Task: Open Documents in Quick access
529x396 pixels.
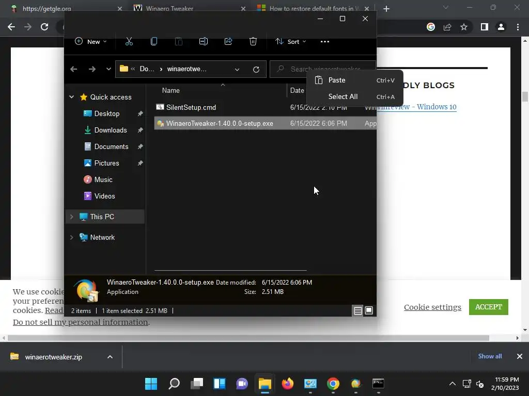Action: pyautogui.click(x=112, y=146)
